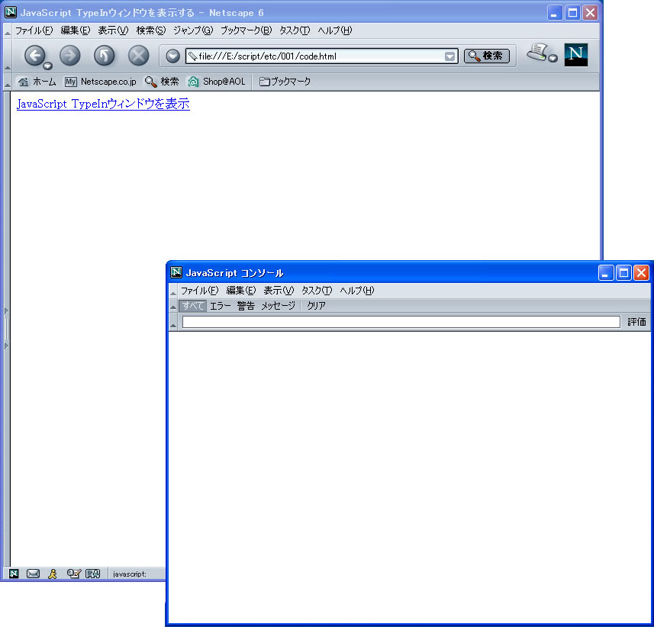This screenshot has height=627, width=654.
Task: Show only エラー entries in console
Action: 221,306
